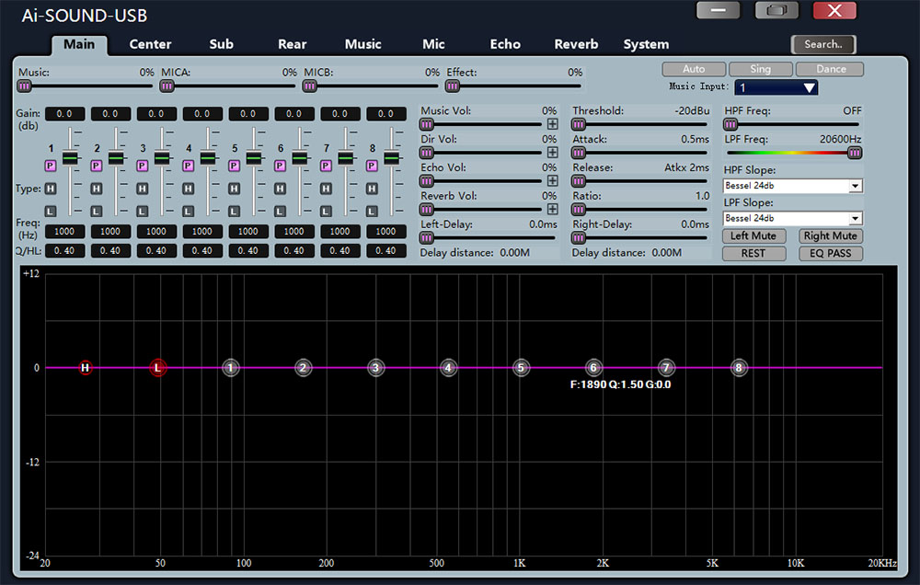Click the LPF Freq slider handle
This screenshot has height=585, width=920.
point(855,153)
